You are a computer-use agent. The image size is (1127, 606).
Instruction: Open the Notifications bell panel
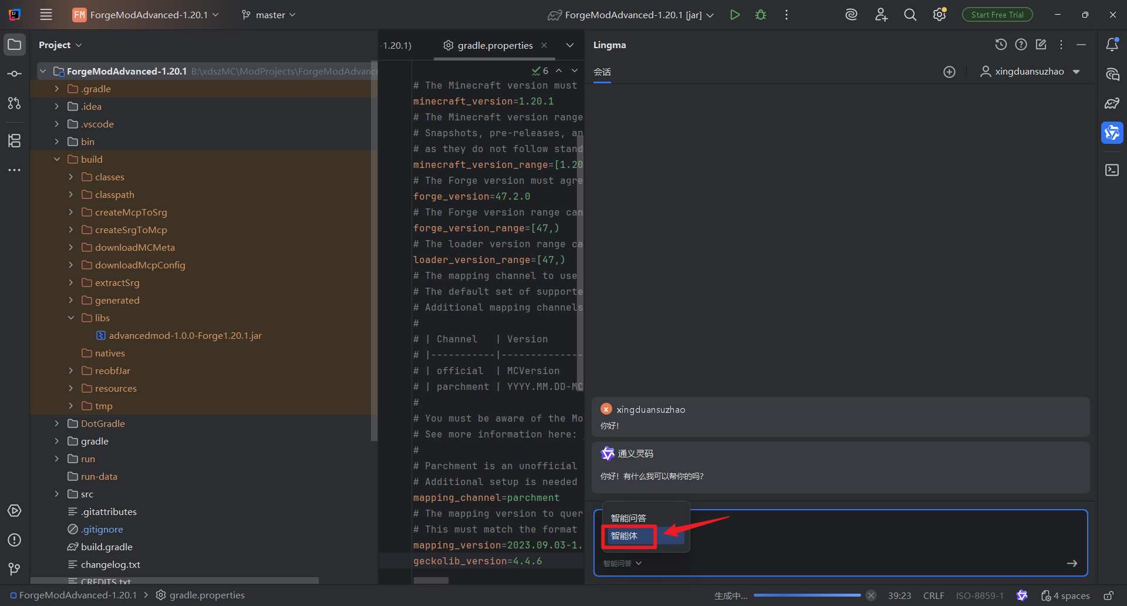[x=1112, y=45]
